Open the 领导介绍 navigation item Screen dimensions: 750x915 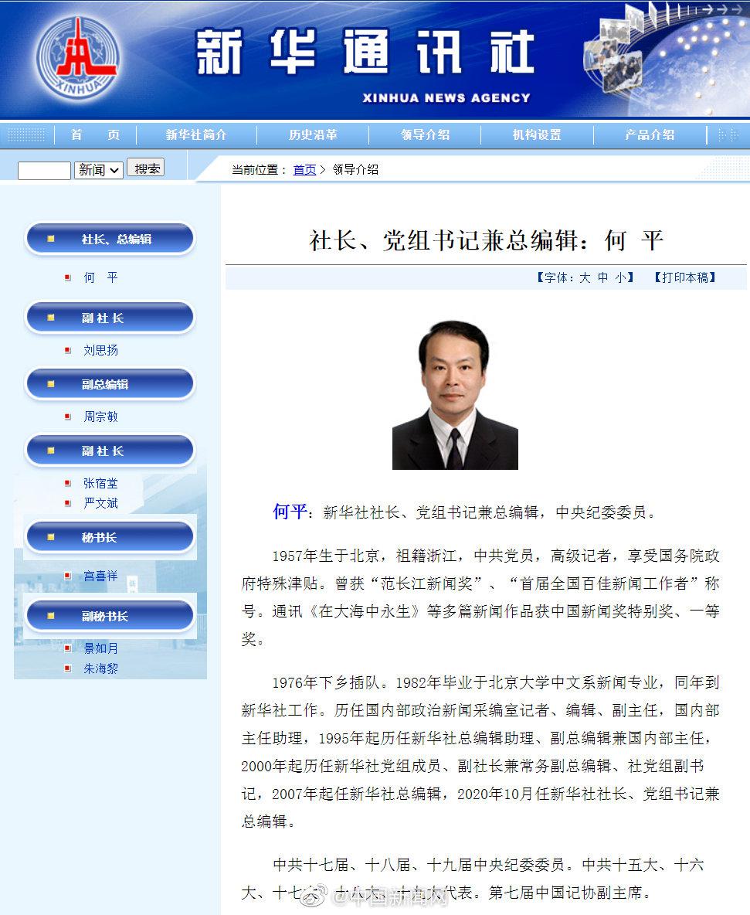[x=425, y=134]
